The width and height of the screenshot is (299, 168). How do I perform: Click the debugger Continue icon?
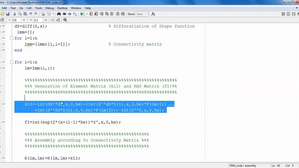point(117,14)
